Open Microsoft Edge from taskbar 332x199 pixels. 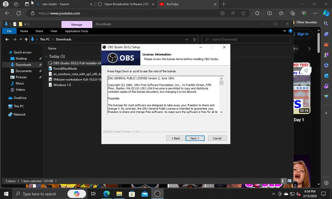click(106, 194)
